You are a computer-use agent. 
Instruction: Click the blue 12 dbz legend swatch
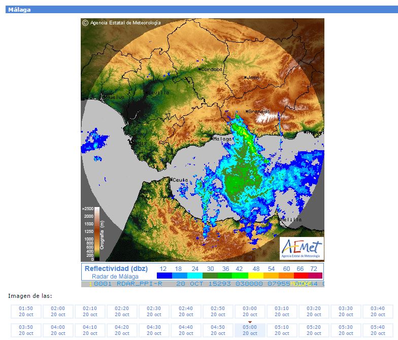click(x=164, y=276)
